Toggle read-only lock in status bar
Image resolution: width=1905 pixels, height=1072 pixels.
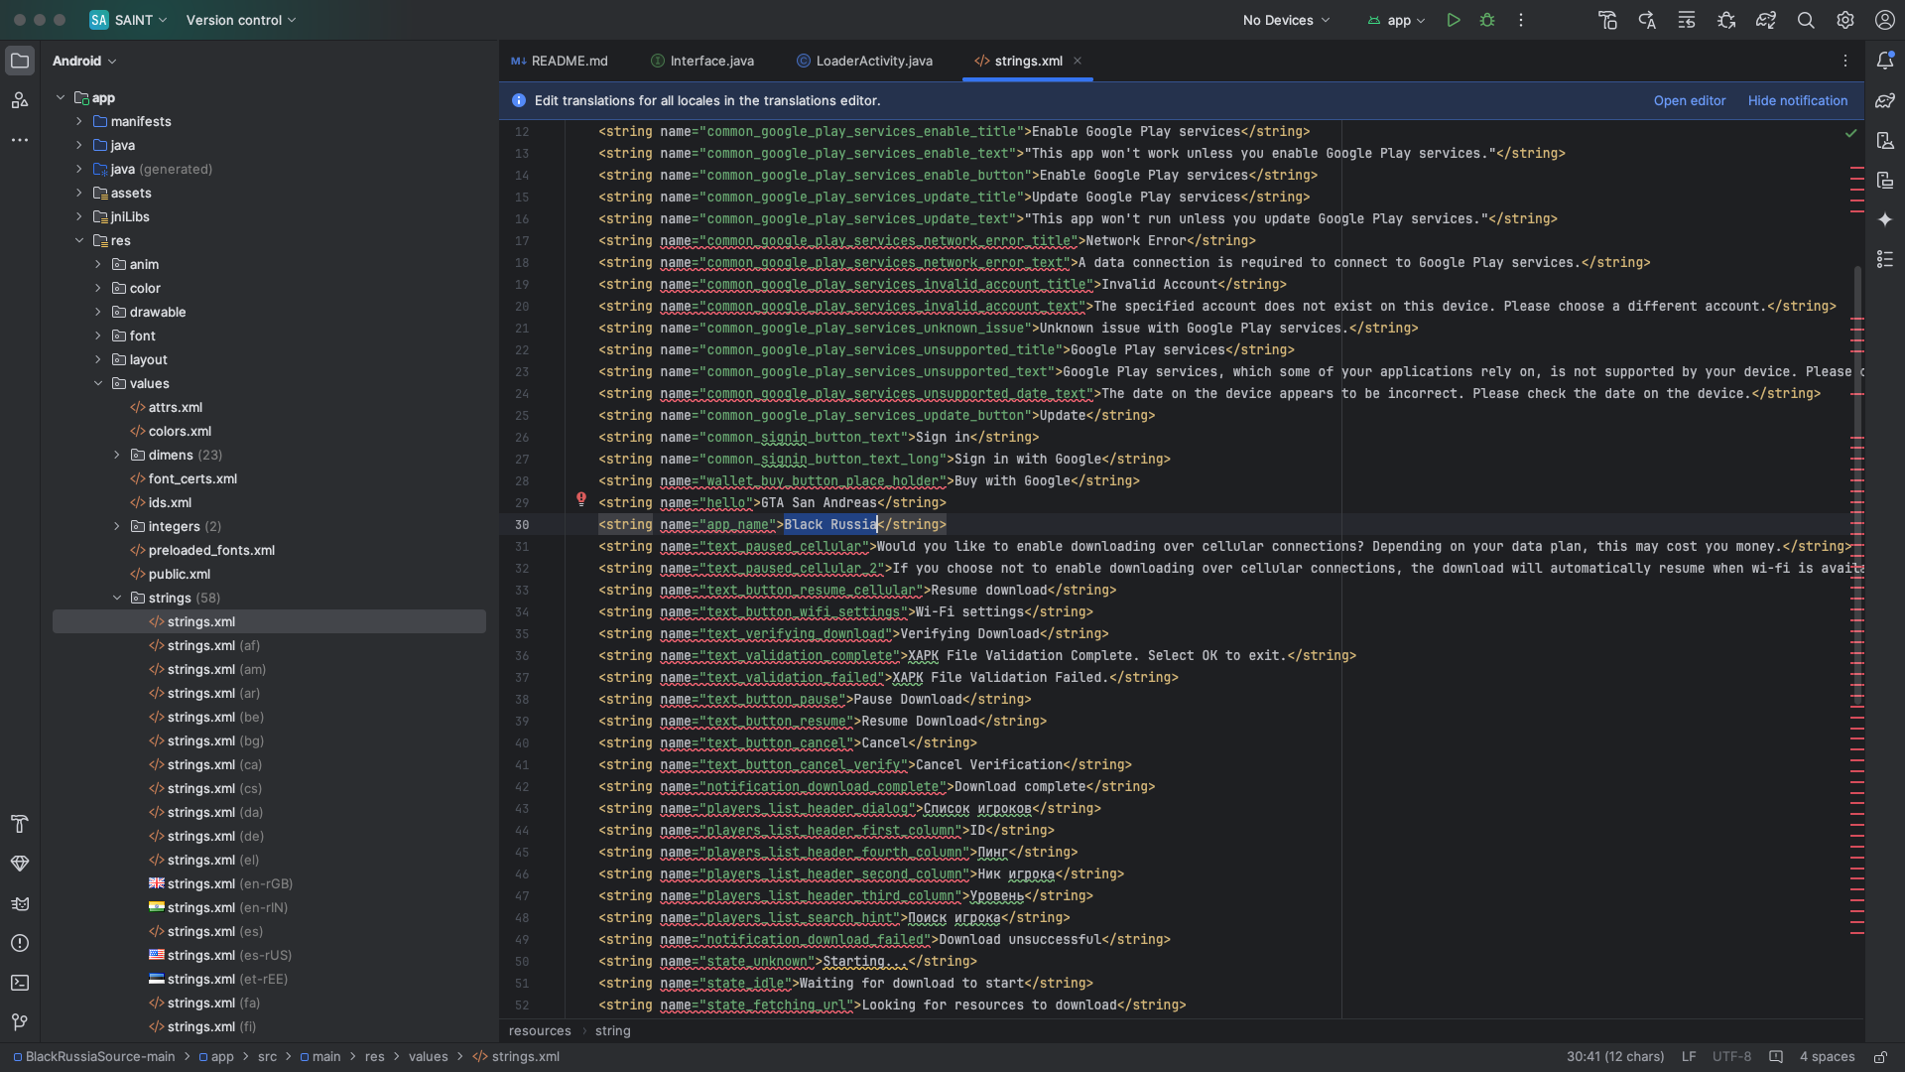point(1880,1057)
